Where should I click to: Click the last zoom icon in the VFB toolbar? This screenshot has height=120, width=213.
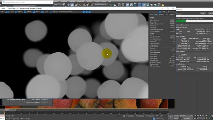pos(90,12)
